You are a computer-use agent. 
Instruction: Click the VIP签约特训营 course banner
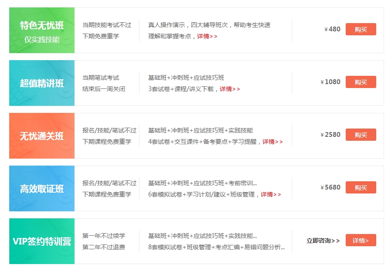(42, 241)
